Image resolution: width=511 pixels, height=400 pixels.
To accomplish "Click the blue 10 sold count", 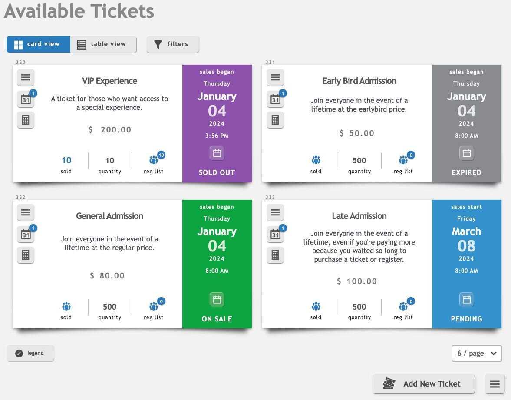I will click(x=66, y=160).
